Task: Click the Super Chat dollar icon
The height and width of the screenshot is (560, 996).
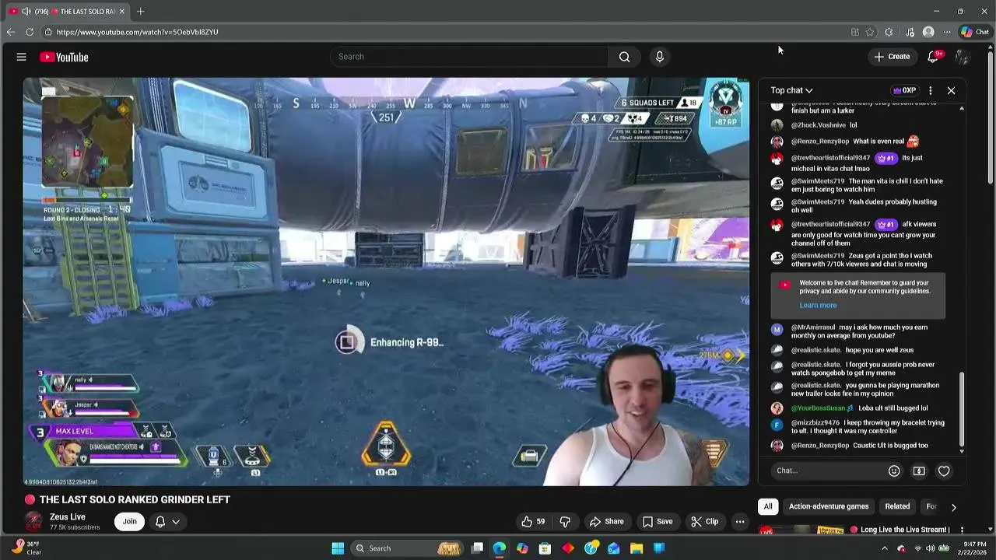Action: (x=919, y=471)
